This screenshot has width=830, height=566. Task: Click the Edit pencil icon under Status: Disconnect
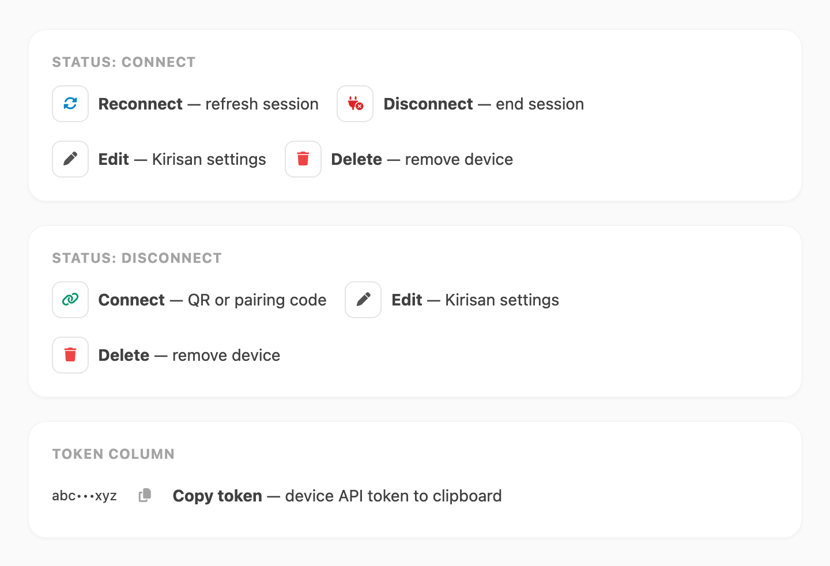point(363,300)
